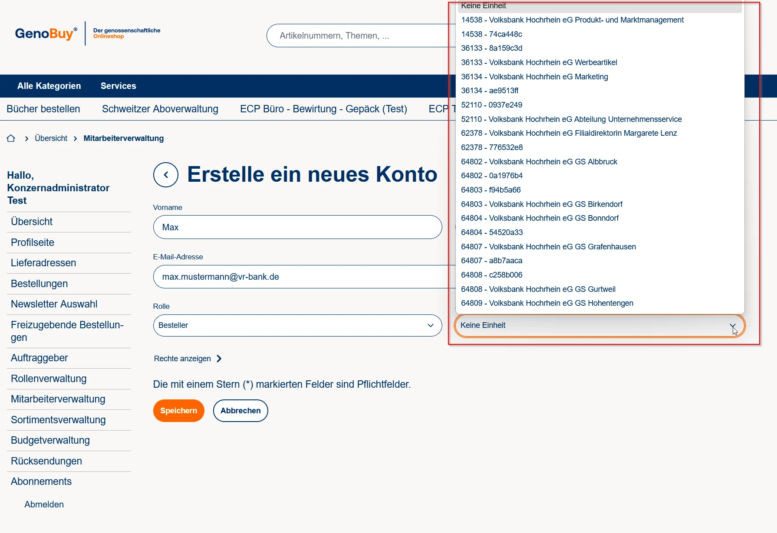Click the chevron next to Rechte anzeigen
The image size is (777, 533).
click(219, 359)
